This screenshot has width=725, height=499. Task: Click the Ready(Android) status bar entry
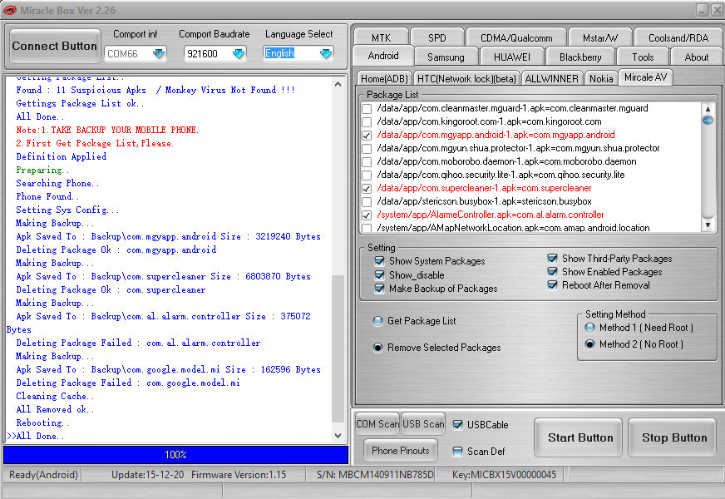(x=43, y=475)
